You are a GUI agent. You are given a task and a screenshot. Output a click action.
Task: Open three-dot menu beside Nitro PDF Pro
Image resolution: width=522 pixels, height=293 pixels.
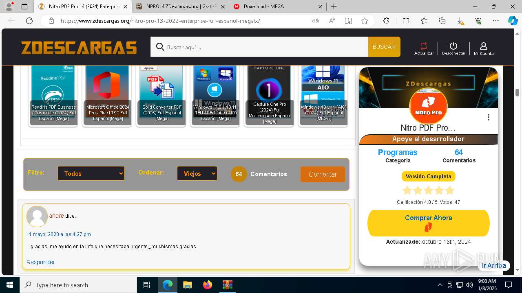click(488, 117)
